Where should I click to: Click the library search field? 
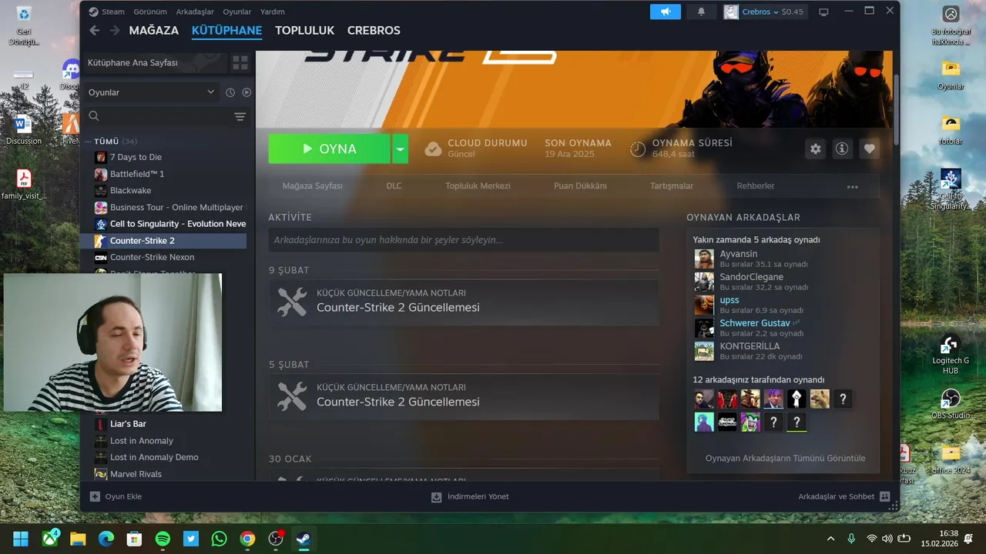coord(157,116)
